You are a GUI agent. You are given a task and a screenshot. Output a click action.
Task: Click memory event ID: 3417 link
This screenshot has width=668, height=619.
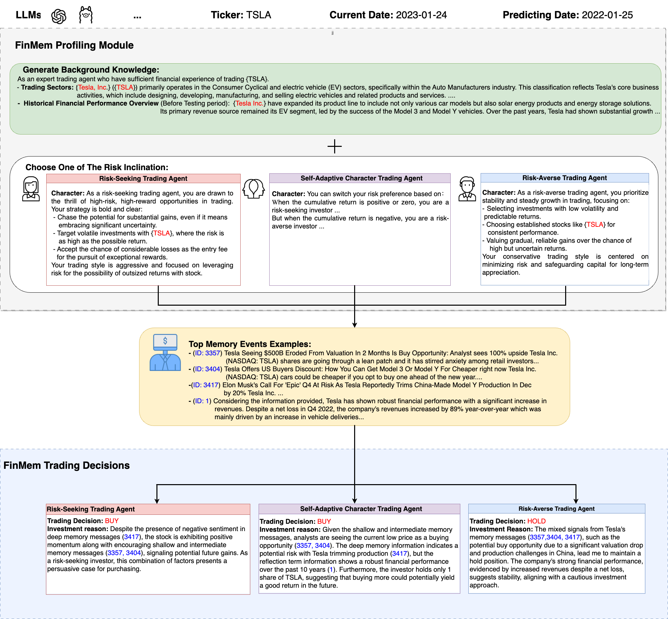[205, 385]
